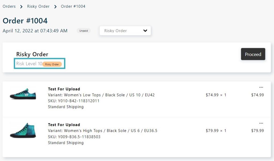Screen dimensions: 274x161
Task: Open the more-options menu for the Low Tops item
Action: pos(261,87)
